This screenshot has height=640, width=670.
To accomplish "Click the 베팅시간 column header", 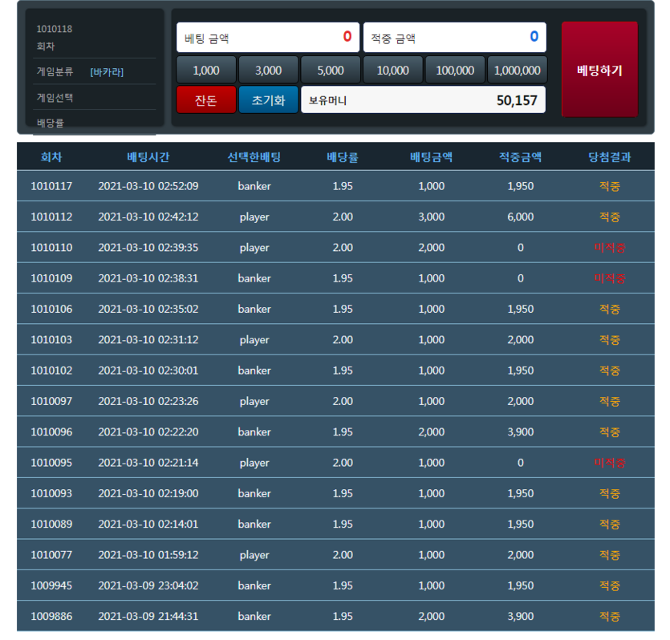I will coord(148,157).
